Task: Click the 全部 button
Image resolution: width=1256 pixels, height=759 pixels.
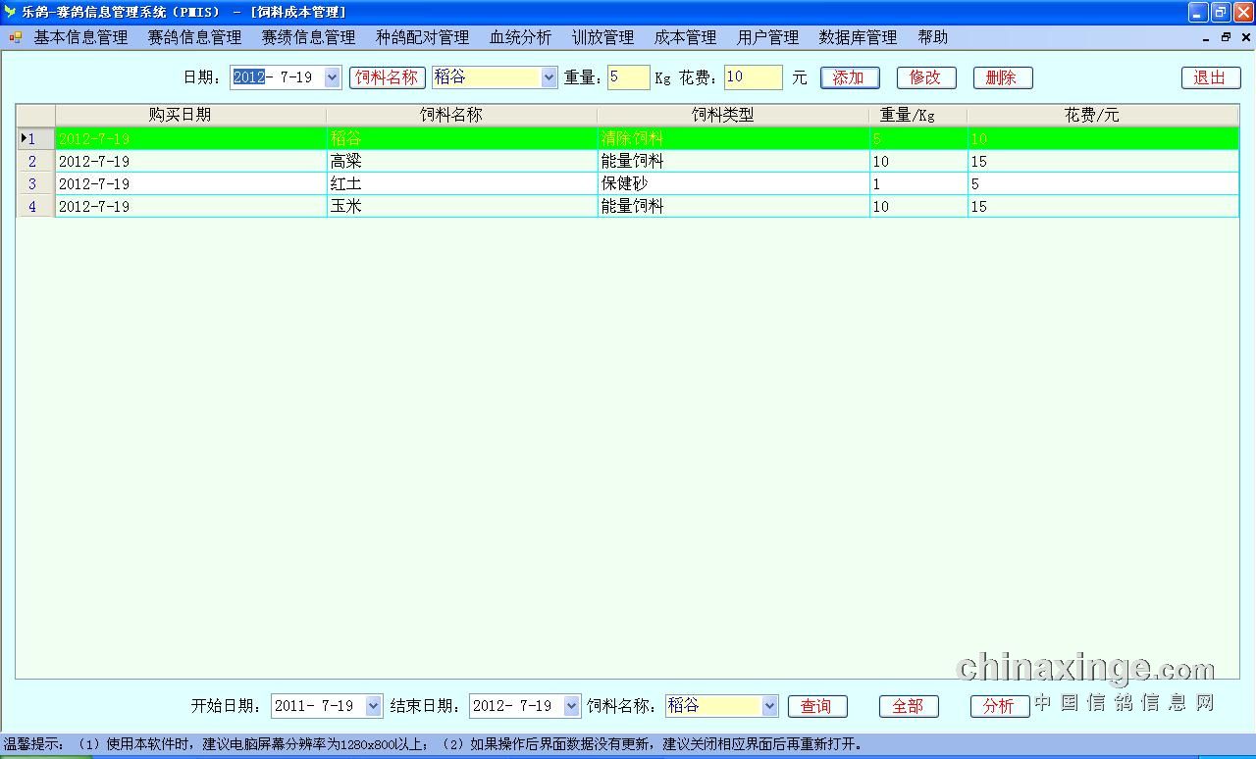Action: (x=909, y=706)
